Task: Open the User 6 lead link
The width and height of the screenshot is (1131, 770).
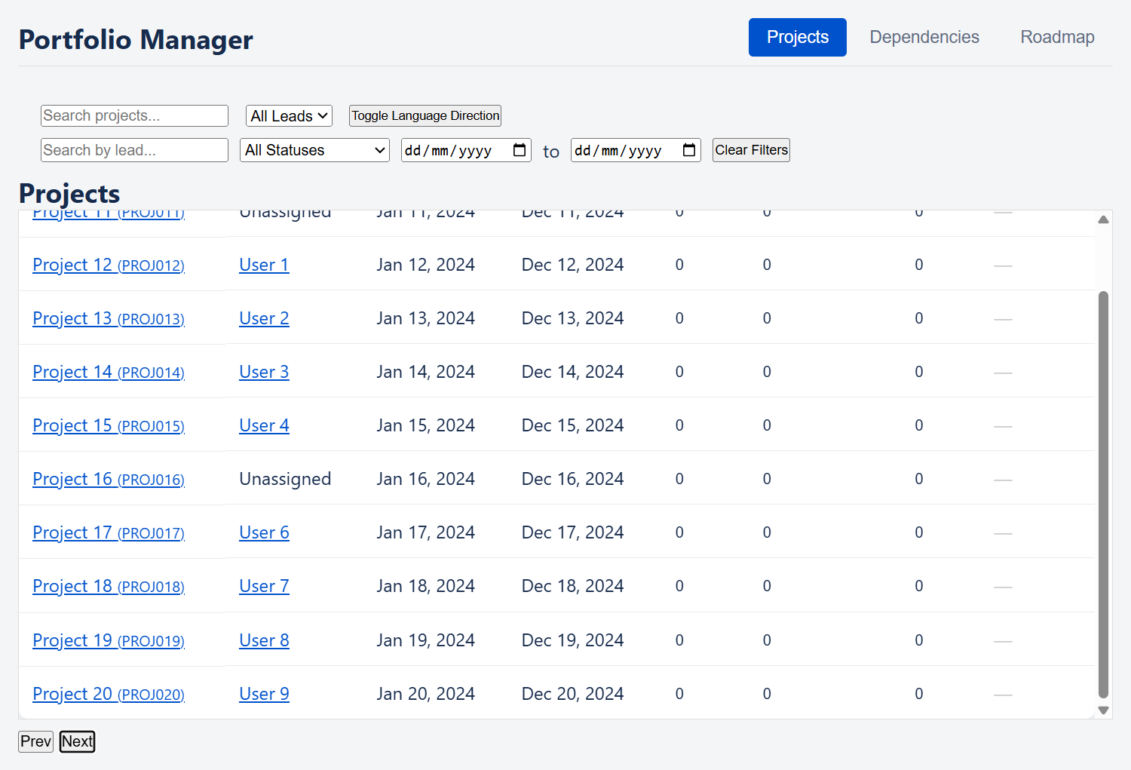Action: point(264,532)
